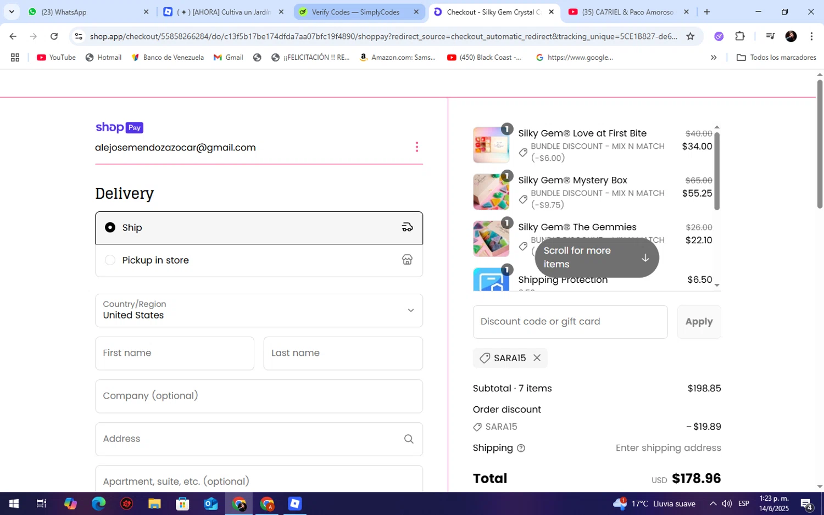Open Windows Start menu
Screen dimensions: 824x515
click(14, 503)
